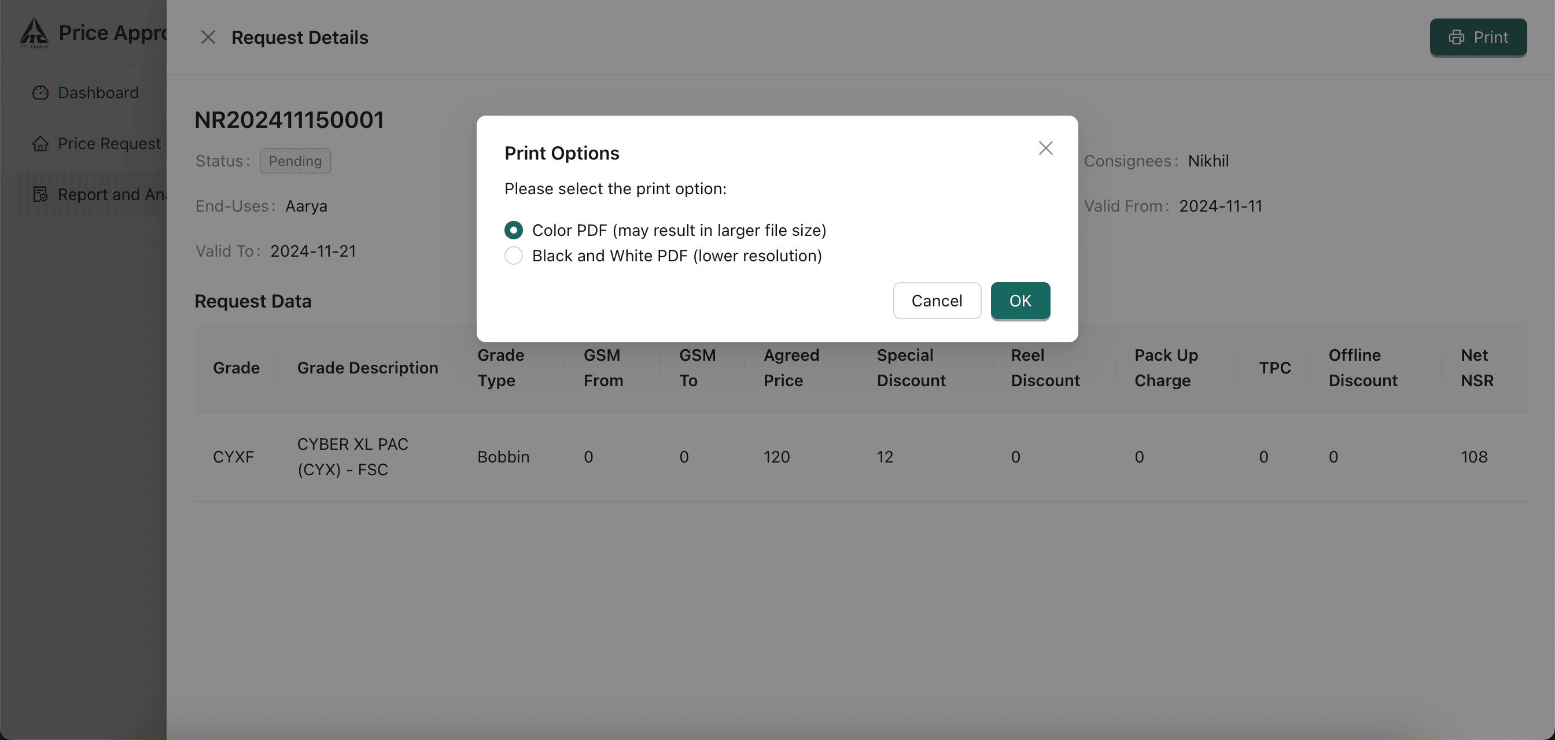Click the Price Request home icon
Image resolution: width=1555 pixels, height=740 pixels.
point(40,143)
